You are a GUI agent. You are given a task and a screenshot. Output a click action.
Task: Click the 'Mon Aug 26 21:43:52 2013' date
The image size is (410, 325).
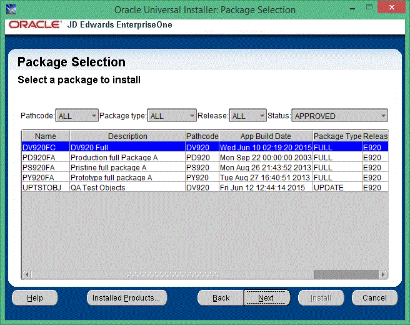tap(266, 167)
